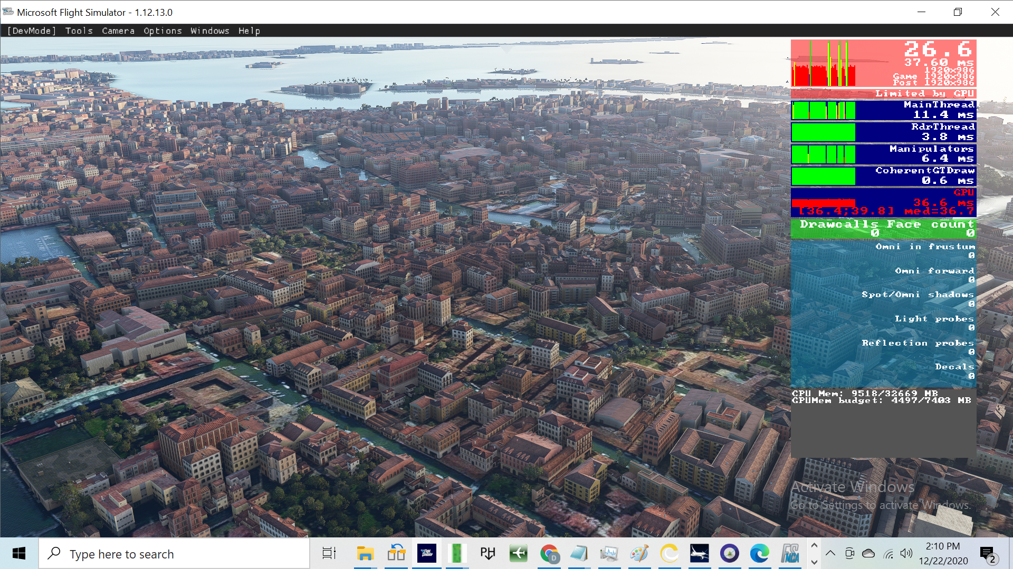Click the Drawcalls counter label
1013x569 pixels.
pyautogui.click(x=839, y=224)
